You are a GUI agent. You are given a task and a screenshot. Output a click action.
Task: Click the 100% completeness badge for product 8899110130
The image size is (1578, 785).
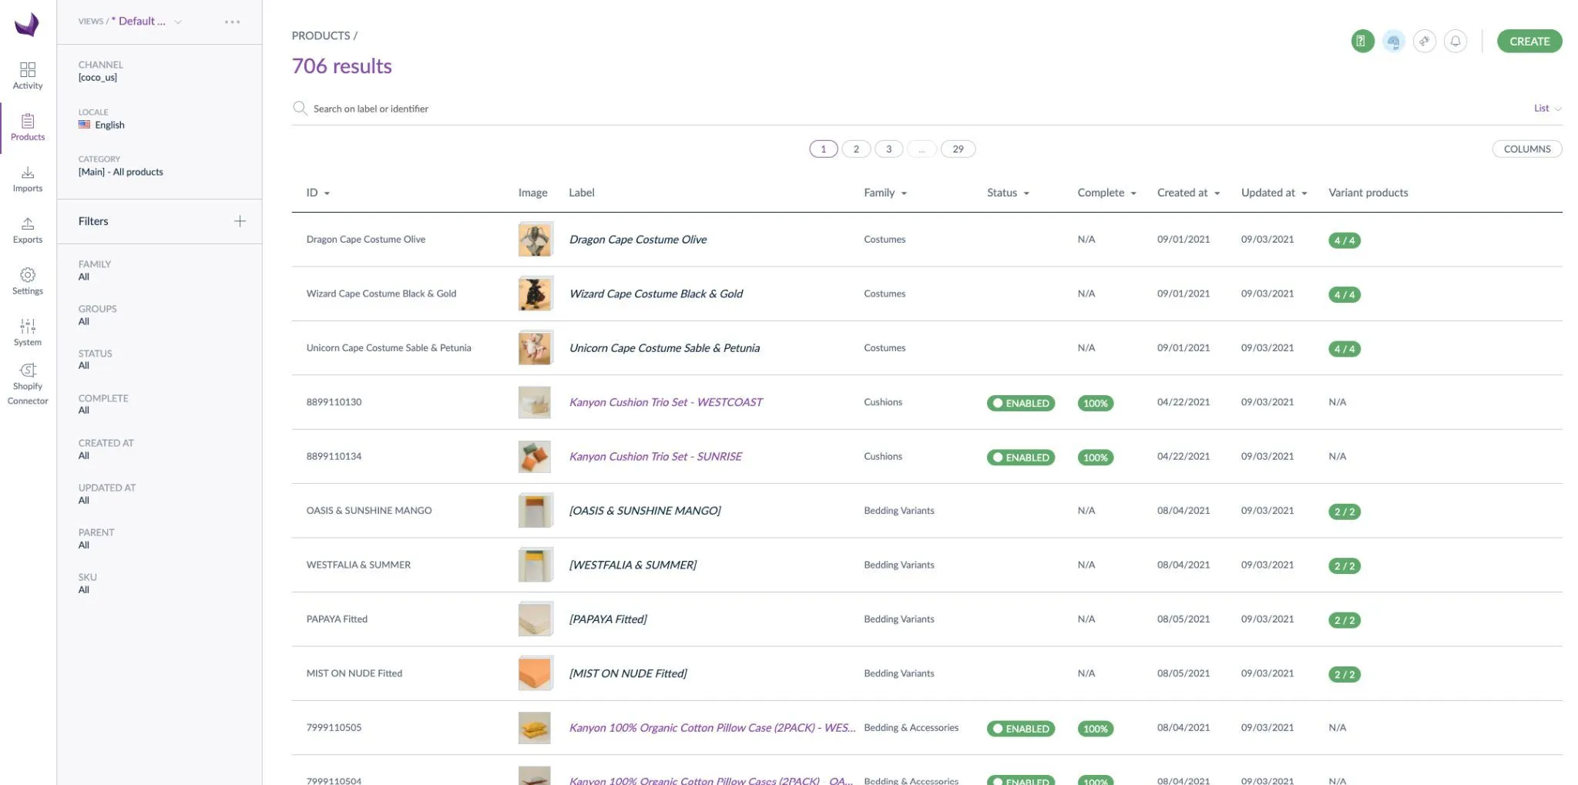(1095, 402)
